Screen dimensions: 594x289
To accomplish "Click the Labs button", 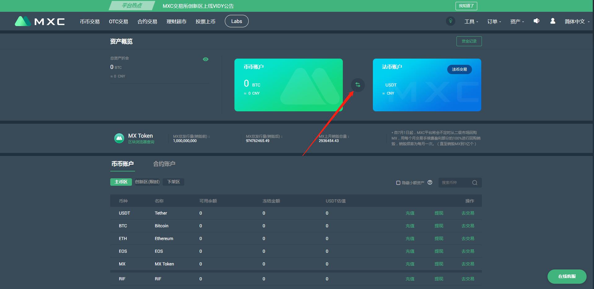I will point(237,21).
